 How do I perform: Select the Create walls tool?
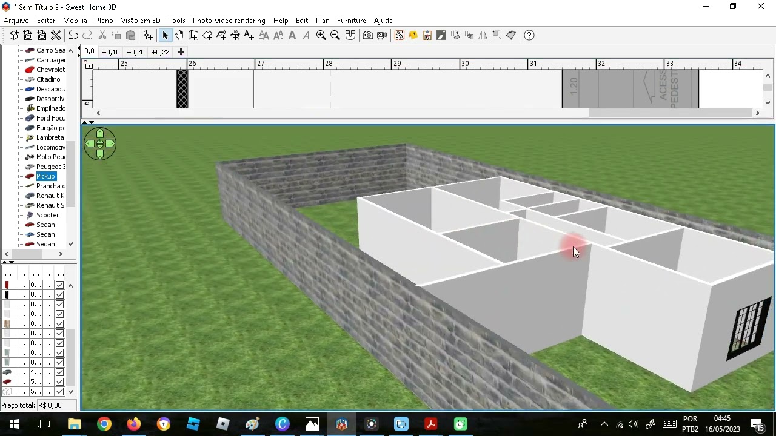click(193, 35)
